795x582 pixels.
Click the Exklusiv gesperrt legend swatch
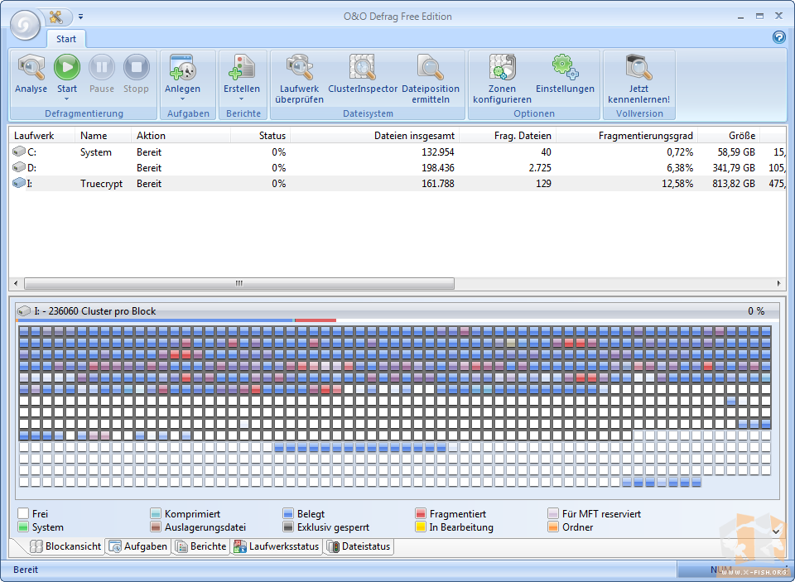pos(288,527)
